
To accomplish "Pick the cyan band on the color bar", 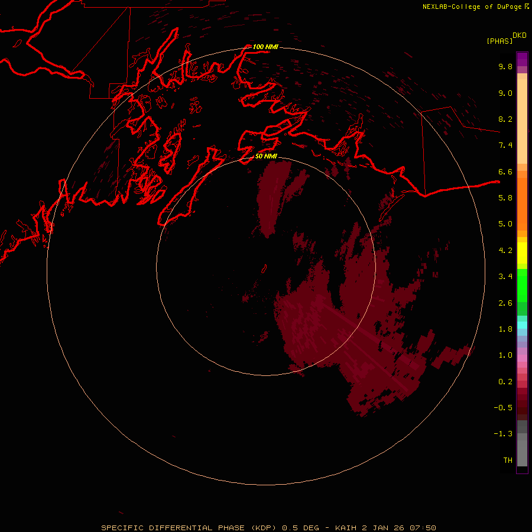I will tap(522, 325).
